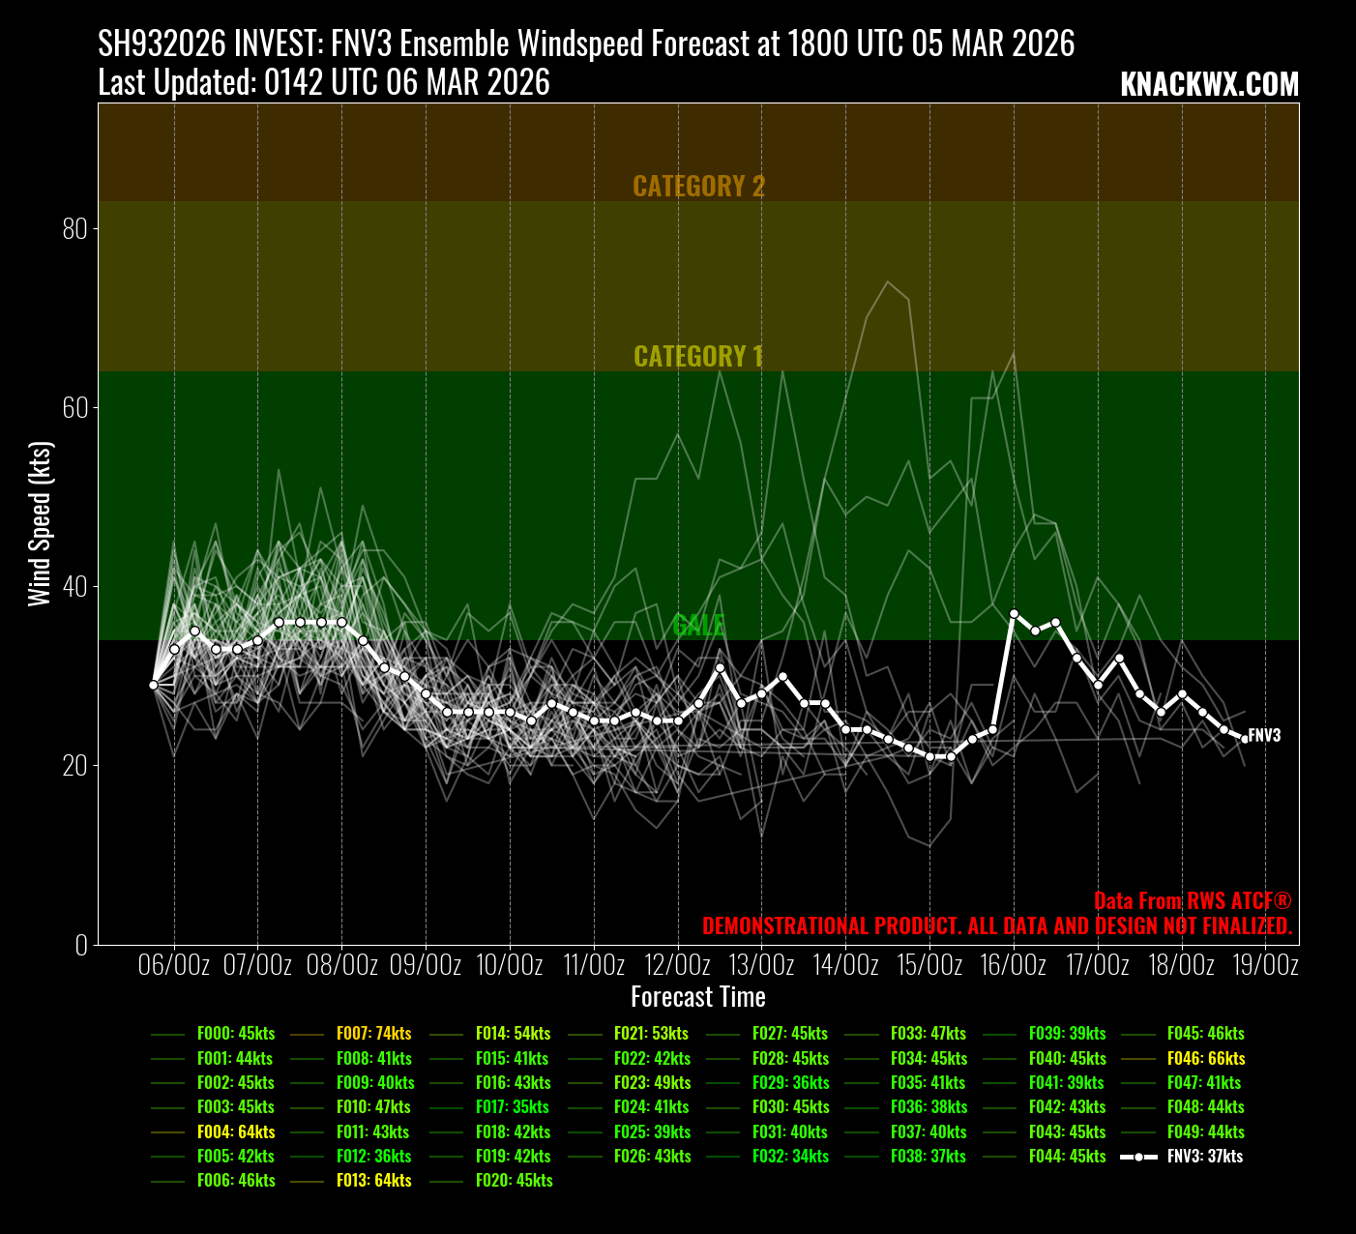1356x1234 pixels.
Task: Click the FNV3 label at the line's end
Action: [1264, 736]
